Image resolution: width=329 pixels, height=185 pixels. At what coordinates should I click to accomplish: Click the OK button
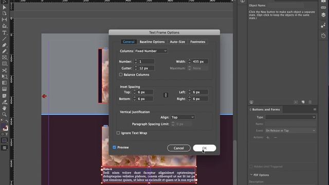[x=205, y=148]
